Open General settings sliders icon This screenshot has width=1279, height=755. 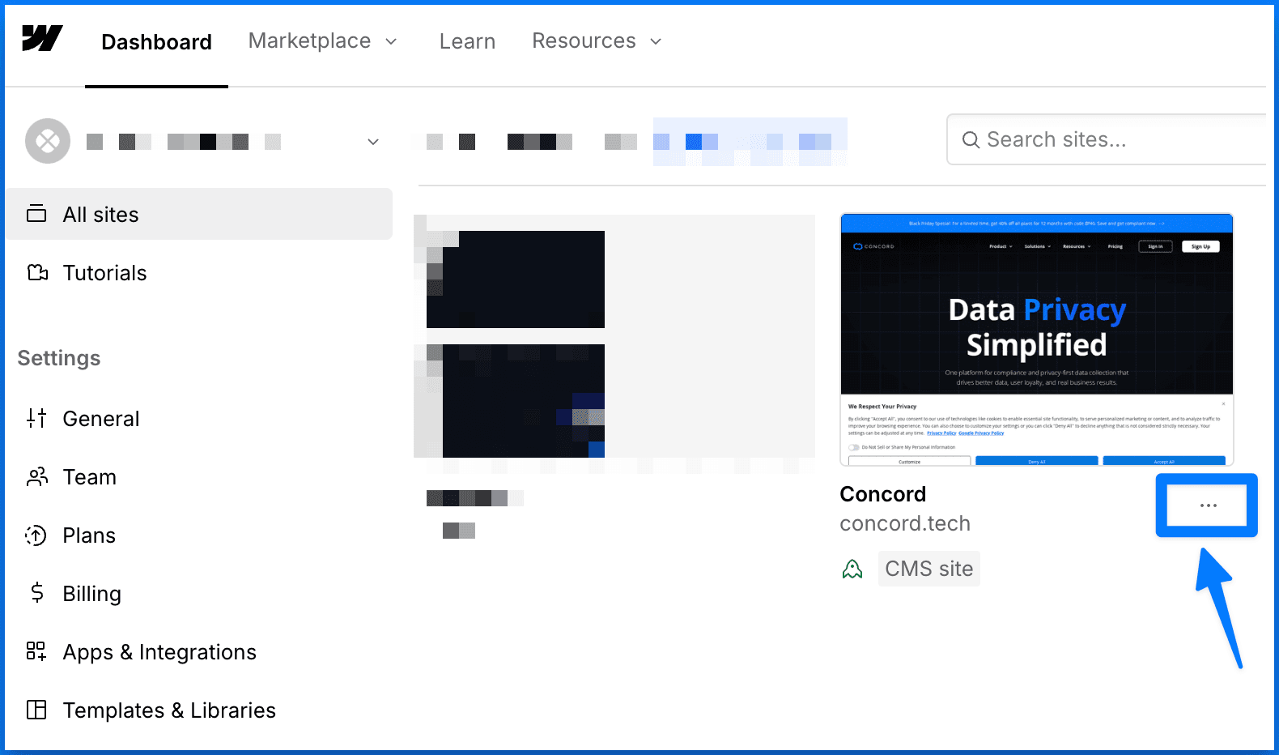click(x=36, y=418)
